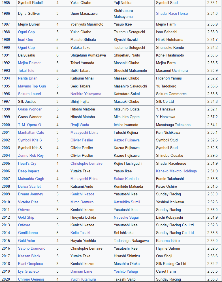222x282 pixels.
Task: Open the Blast Onepiece link
Action: [30, 264]
